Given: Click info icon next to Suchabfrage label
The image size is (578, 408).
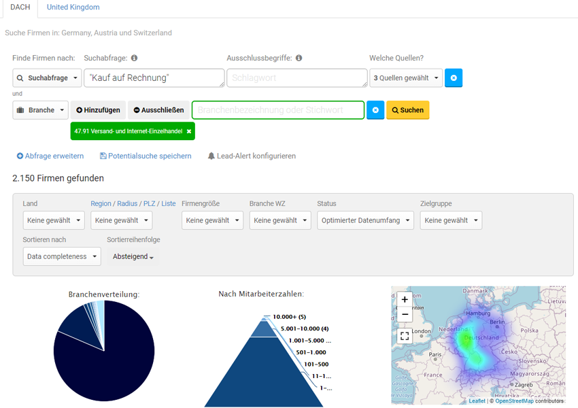Looking at the screenshot, I should [134, 58].
